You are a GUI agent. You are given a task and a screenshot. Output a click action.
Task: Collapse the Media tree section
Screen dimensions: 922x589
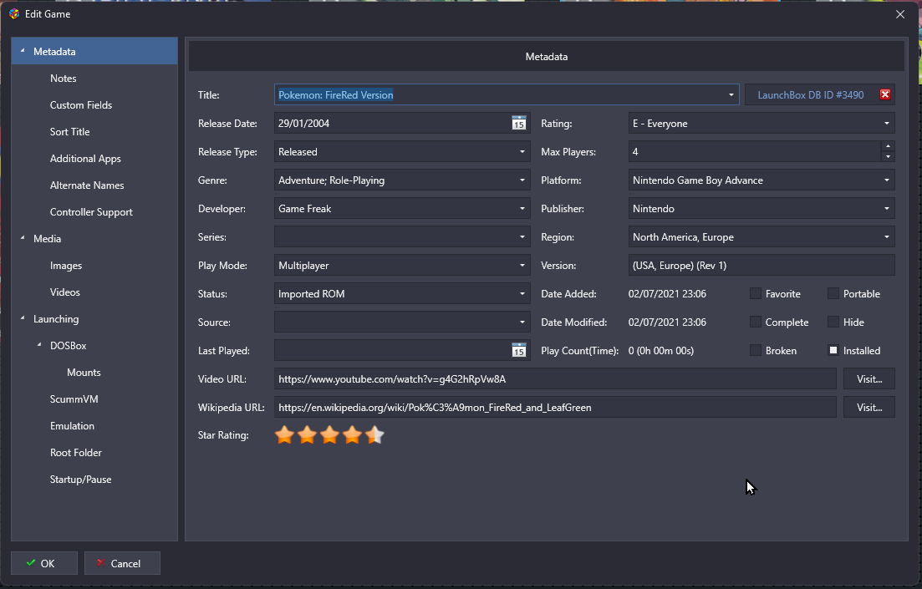point(23,238)
